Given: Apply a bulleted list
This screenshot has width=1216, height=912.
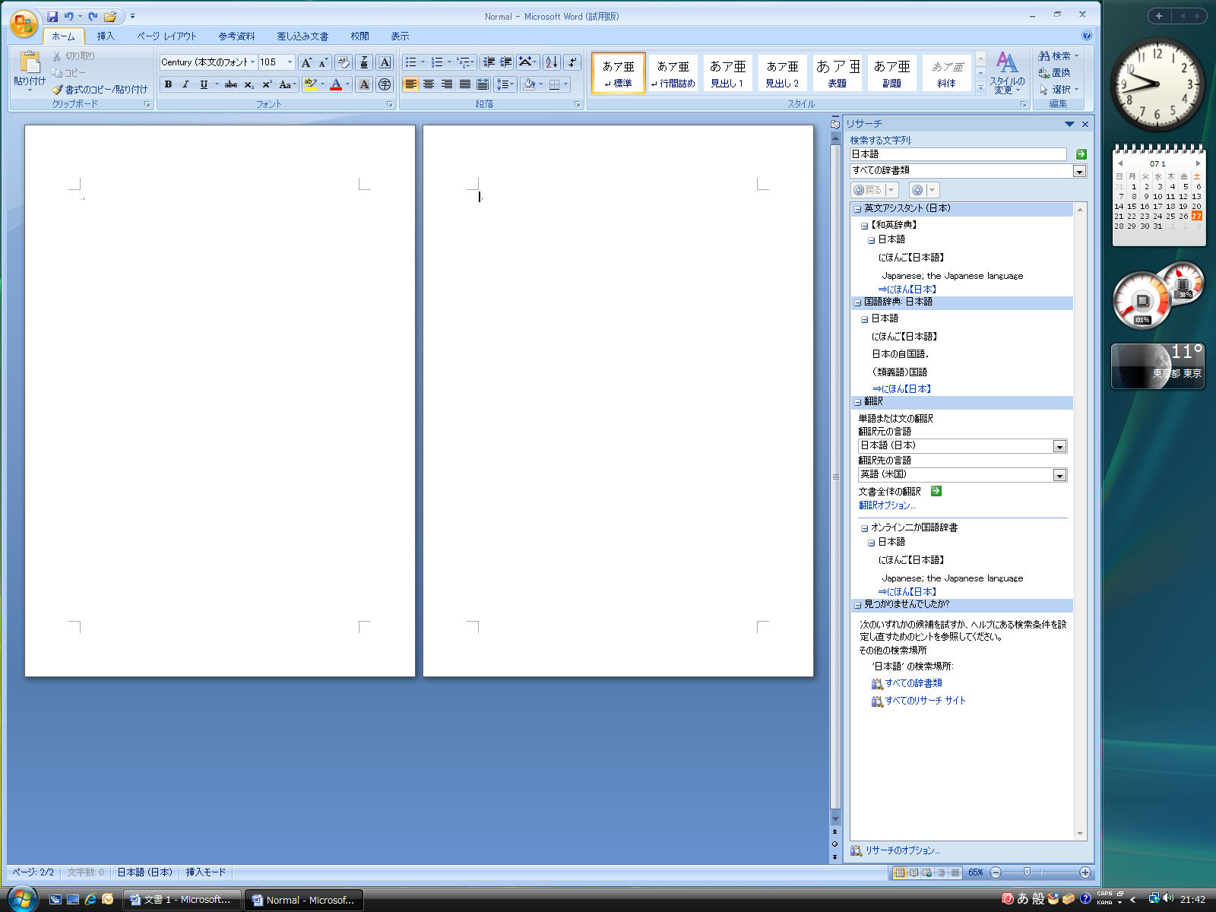Looking at the screenshot, I should (x=410, y=62).
